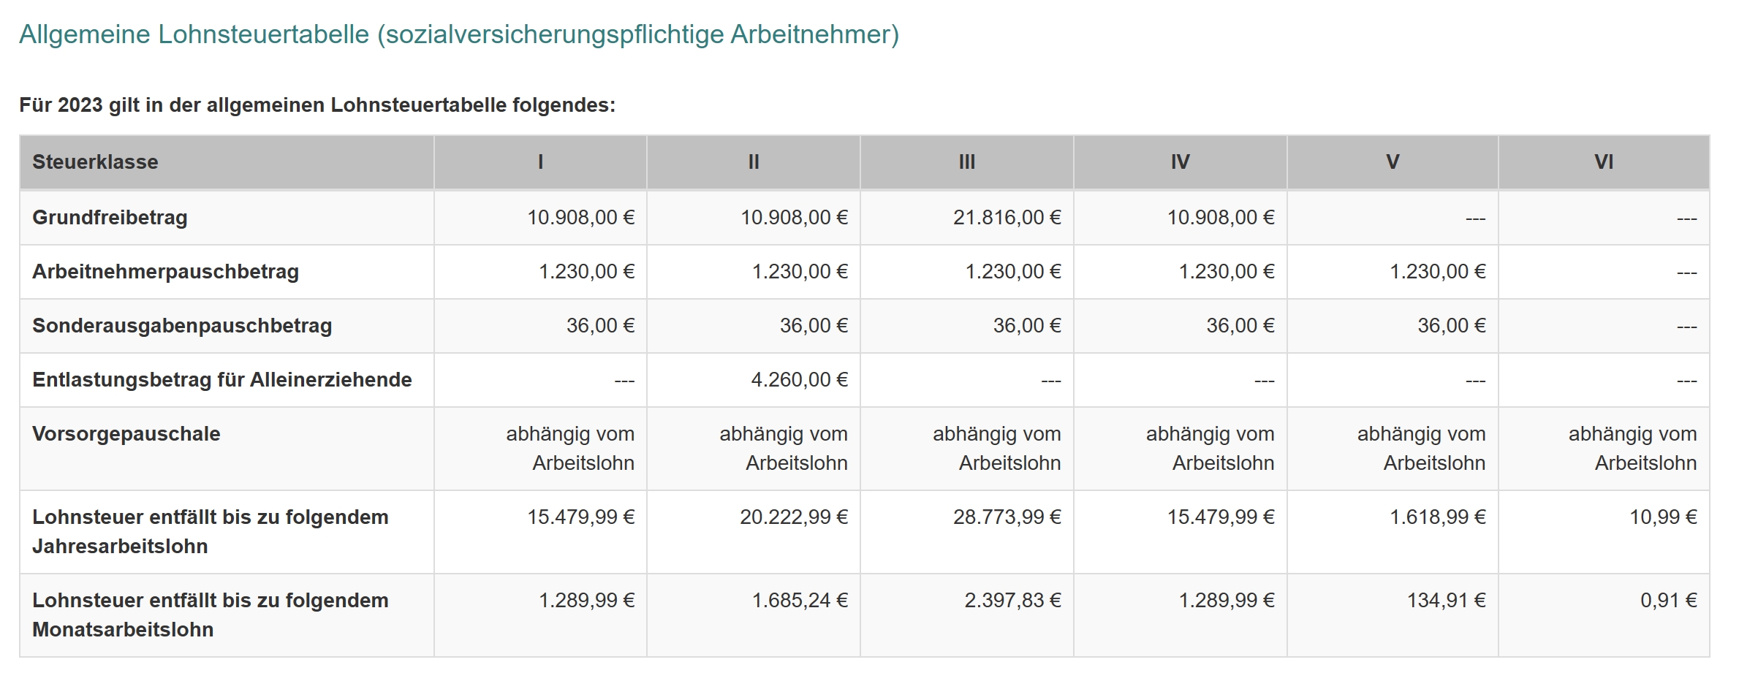The width and height of the screenshot is (1739, 673).
Task: Click the Arbeitnehmerpauschbetrag row label
Action: coord(165,271)
